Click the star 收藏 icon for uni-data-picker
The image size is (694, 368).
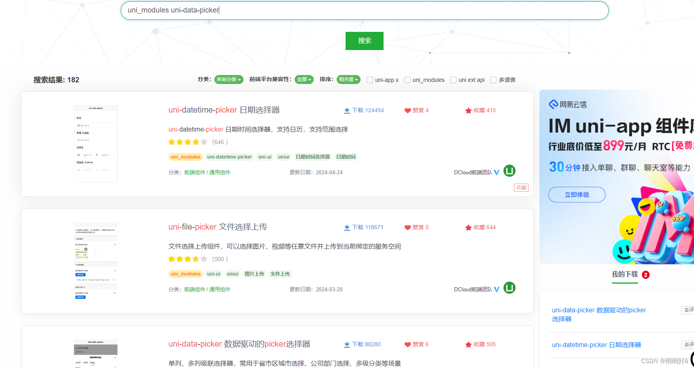[468, 344]
